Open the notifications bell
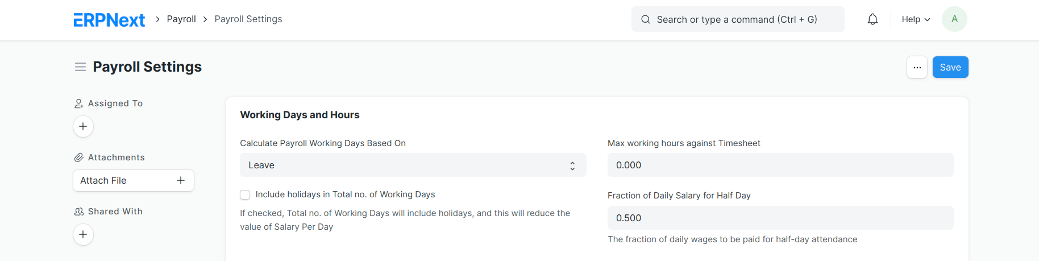The height and width of the screenshot is (261, 1039). 872,19
